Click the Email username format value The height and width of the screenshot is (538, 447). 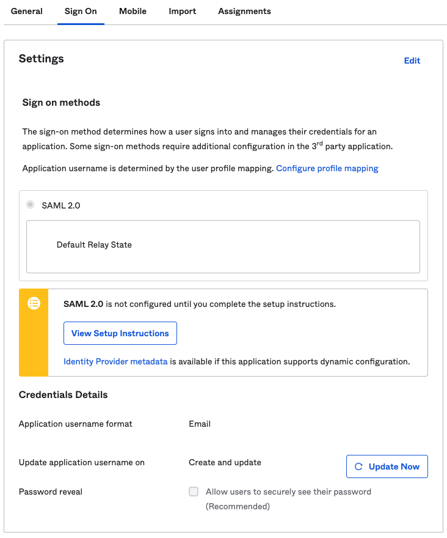(x=200, y=424)
